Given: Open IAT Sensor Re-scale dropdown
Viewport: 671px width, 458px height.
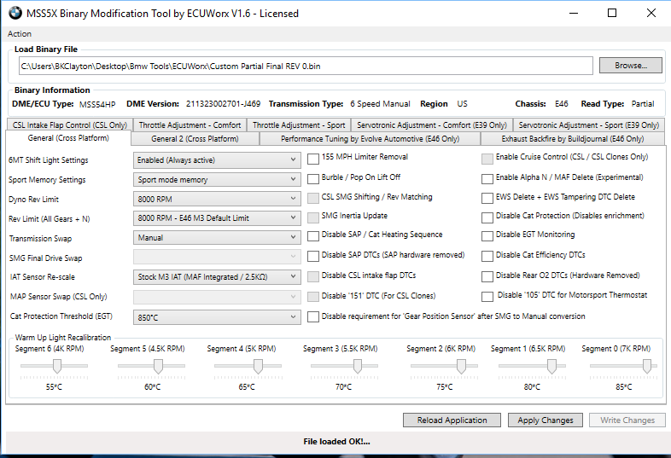Looking at the screenshot, I should click(217, 276).
